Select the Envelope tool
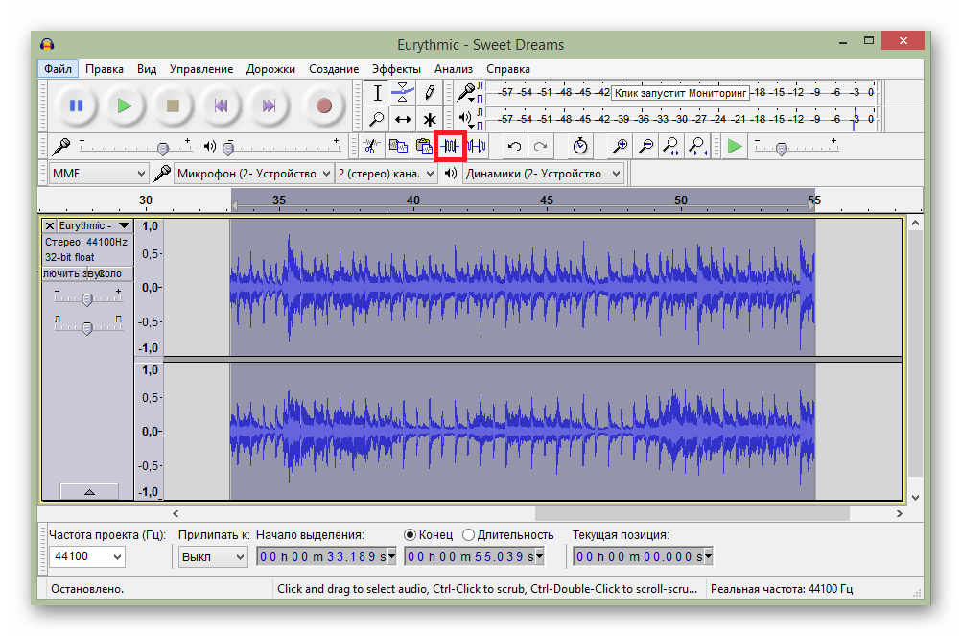 pyautogui.click(x=403, y=93)
